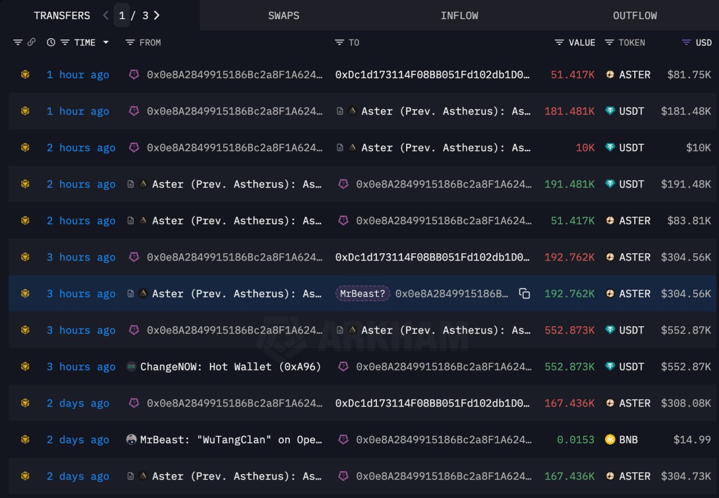Open the FROM column filter

click(130, 43)
